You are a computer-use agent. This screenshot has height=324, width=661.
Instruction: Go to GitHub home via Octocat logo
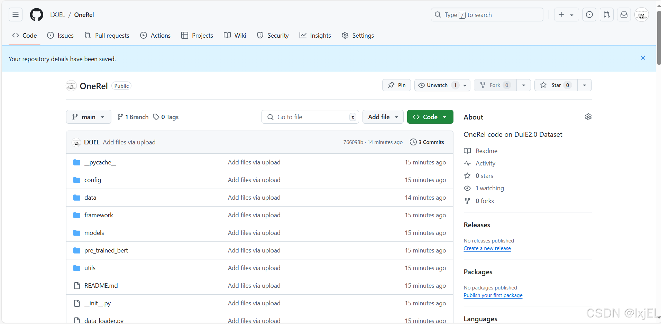click(x=37, y=15)
